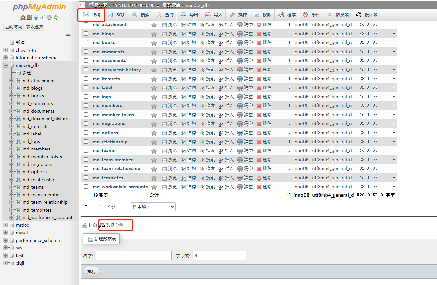The height and width of the screenshot is (285, 437).
Task: Expand information_schema database node
Action: click(5, 58)
